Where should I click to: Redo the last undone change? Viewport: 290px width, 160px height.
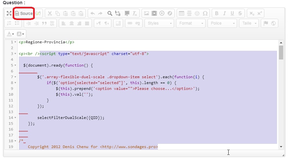[100, 13]
